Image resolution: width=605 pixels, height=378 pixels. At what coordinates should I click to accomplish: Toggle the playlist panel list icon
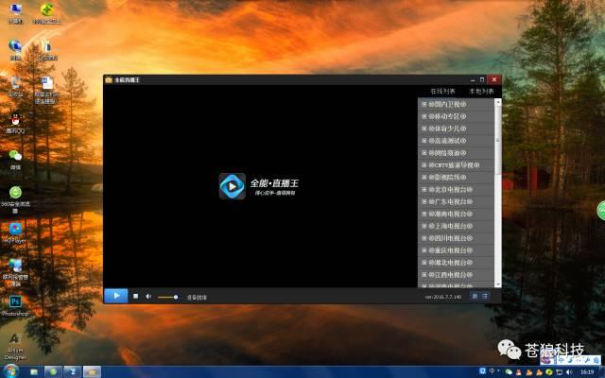(x=485, y=296)
